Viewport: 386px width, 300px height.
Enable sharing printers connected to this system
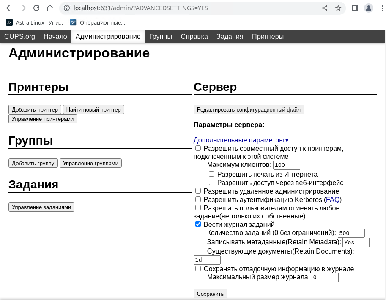click(x=198, y=148)
